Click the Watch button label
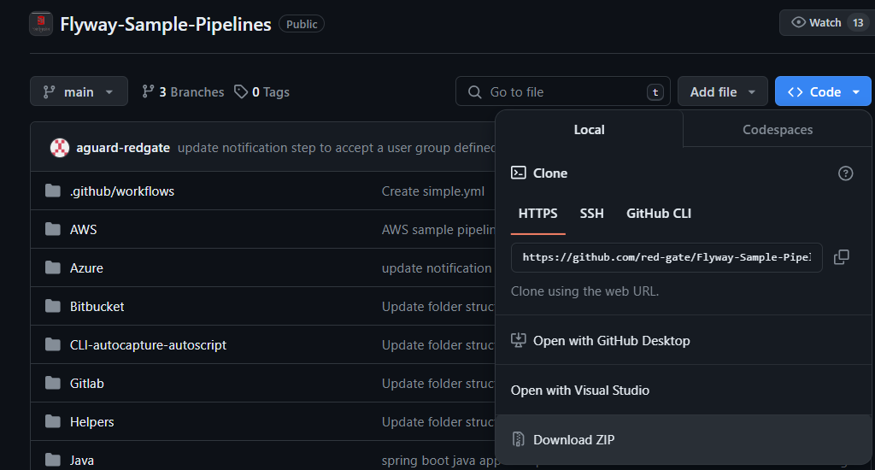Viewport: 875px width, 470px height. pyautogui.click(x=825, y=23)
